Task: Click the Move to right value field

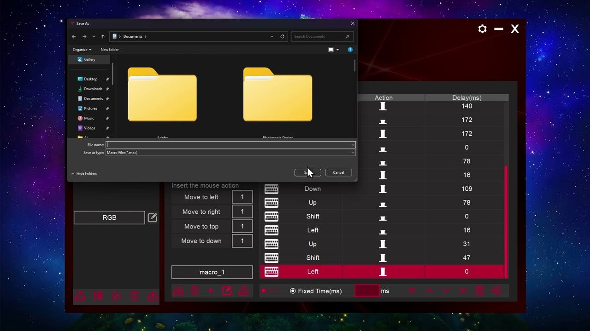Action: point(242,212)
